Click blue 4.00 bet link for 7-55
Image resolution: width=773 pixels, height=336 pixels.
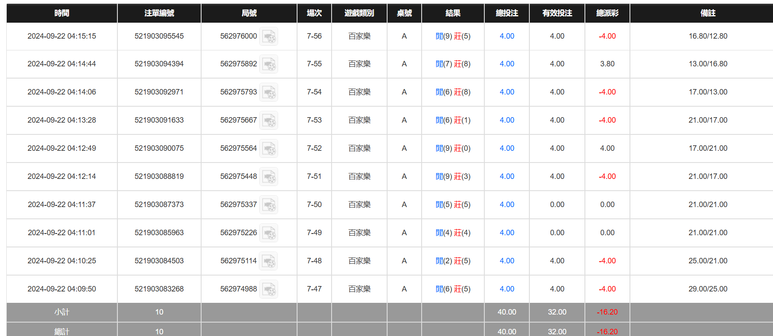tap(507, 64)
